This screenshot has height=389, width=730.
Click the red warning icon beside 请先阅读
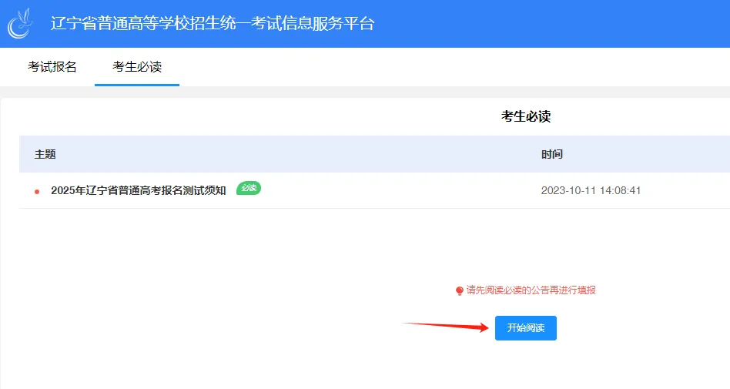click(460, 290)
